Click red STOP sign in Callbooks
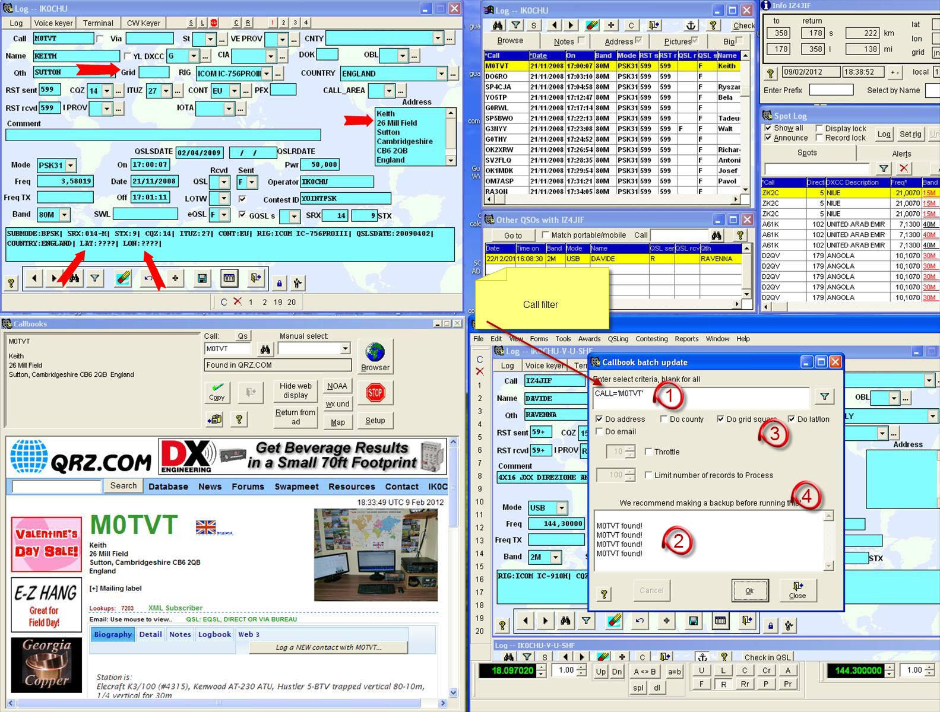The width and height of the screenshot is (940, 712). coord(375,393)
